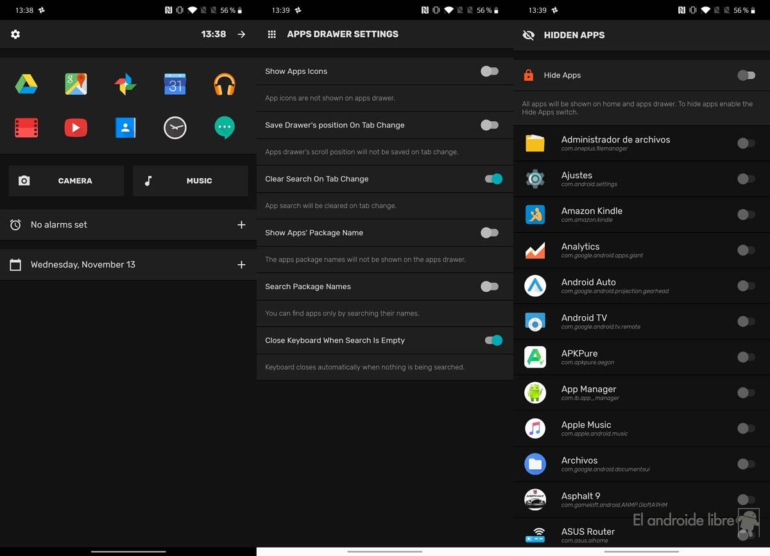Toggle hiding of Amazon Kindle
The height and width of the screenshot is (556, 770).
click(x=746, y=214)
